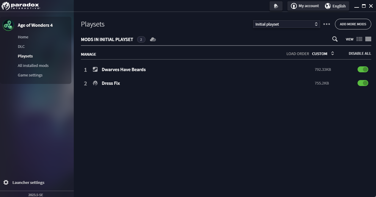
Task: Click the Launcher settings gear icon
Action: click(x=6, y=182)
